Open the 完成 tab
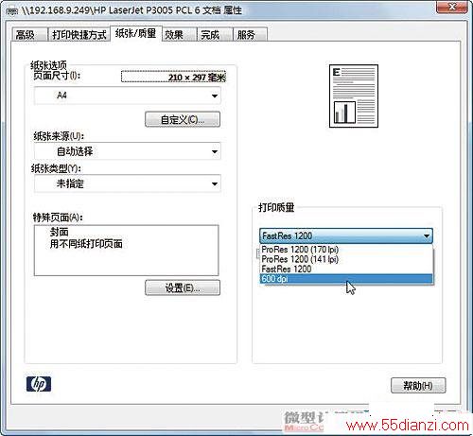Viewport: 473px width, 436px height. [x=215, y=34]
